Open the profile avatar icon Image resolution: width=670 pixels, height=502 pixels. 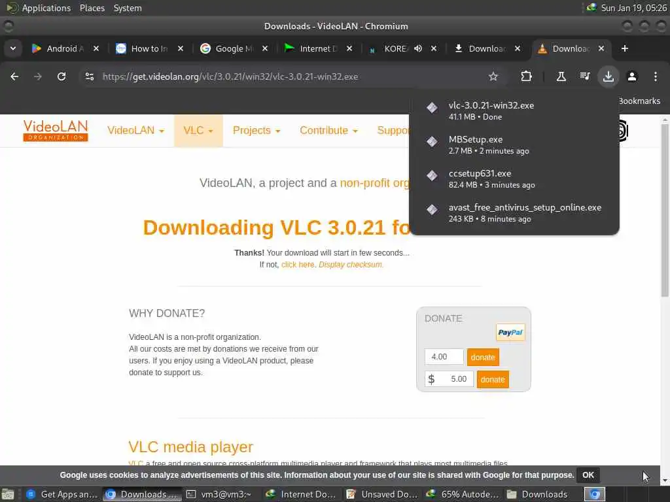click(632, 76)
